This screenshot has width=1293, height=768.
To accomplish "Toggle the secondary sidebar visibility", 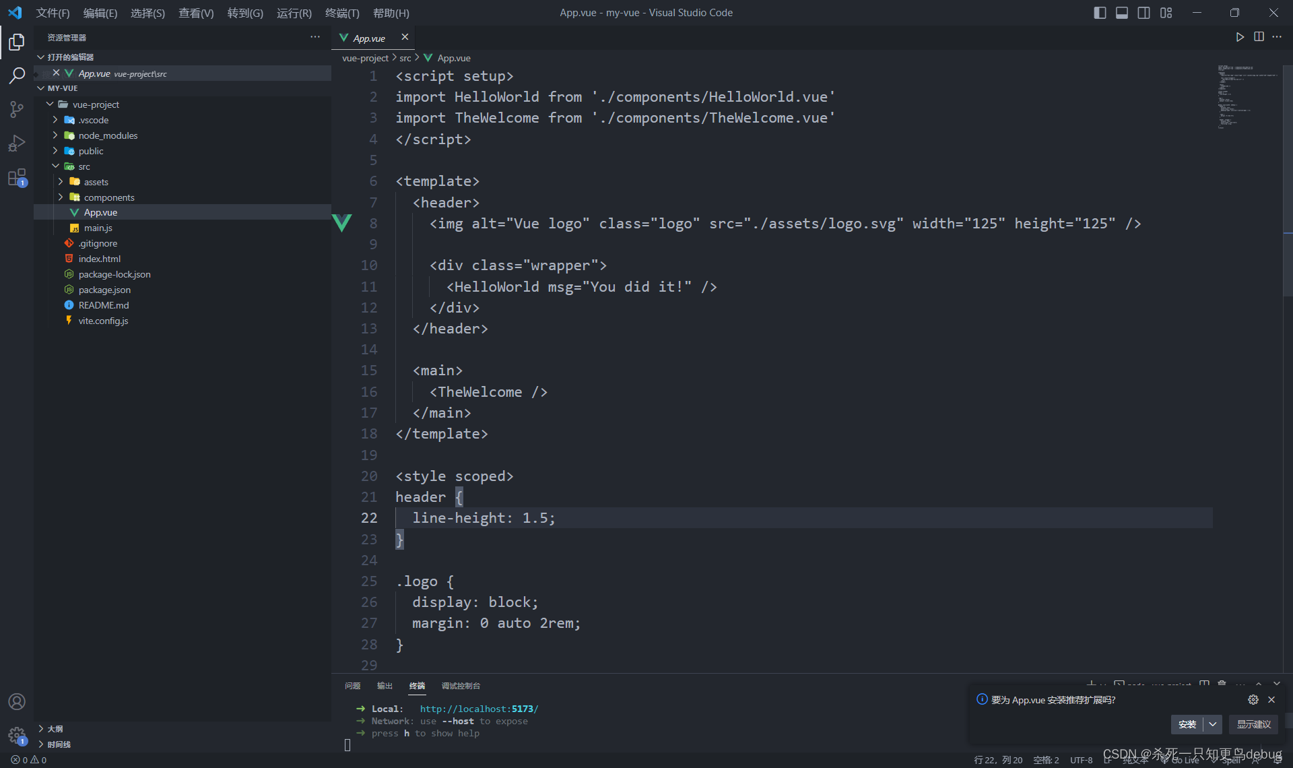I will pyautogui.click(x=1143, y=12).
